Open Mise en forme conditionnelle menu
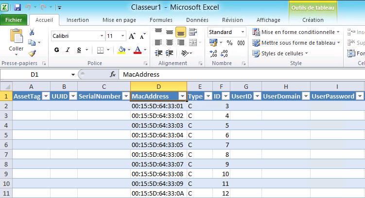The image size is (365, 198). (296, 32)
